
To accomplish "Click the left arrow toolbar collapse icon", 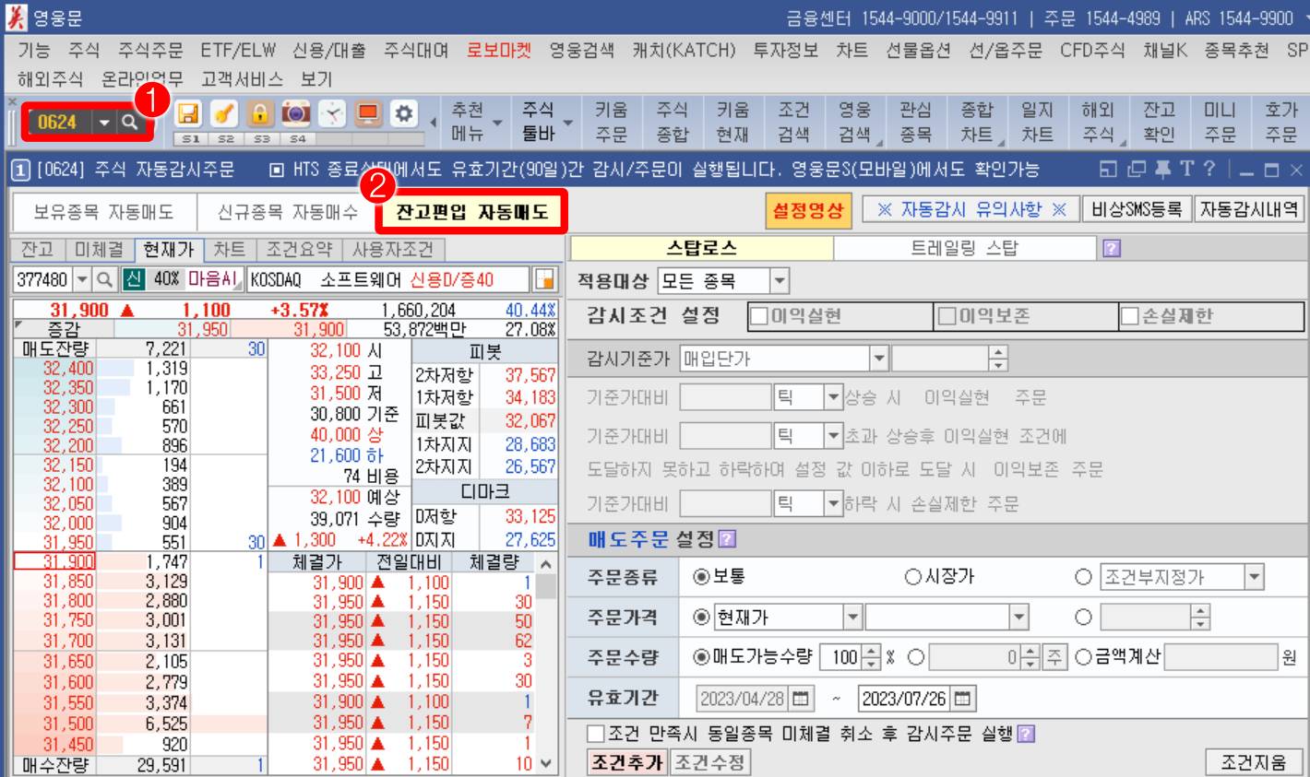I will point(433,122).
